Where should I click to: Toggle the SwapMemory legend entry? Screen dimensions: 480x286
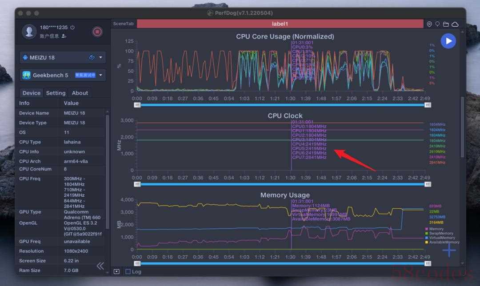click(x=439, y=234)
